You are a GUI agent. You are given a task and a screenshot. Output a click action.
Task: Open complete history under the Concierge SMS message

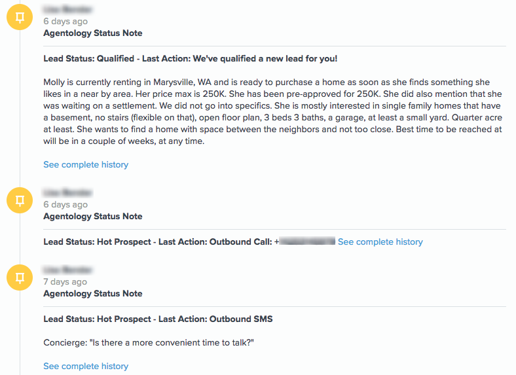point(86,366)
